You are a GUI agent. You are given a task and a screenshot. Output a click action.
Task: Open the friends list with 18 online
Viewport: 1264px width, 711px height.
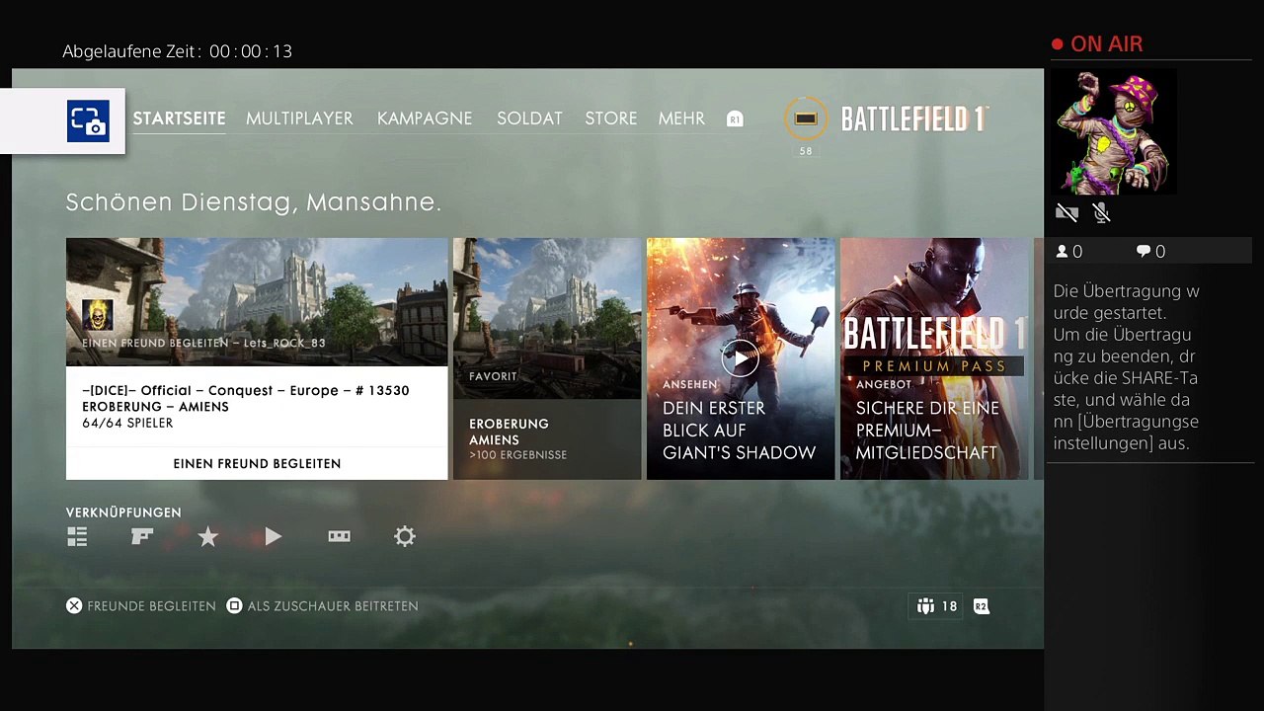pyautogui.click(x=937, y=606)
